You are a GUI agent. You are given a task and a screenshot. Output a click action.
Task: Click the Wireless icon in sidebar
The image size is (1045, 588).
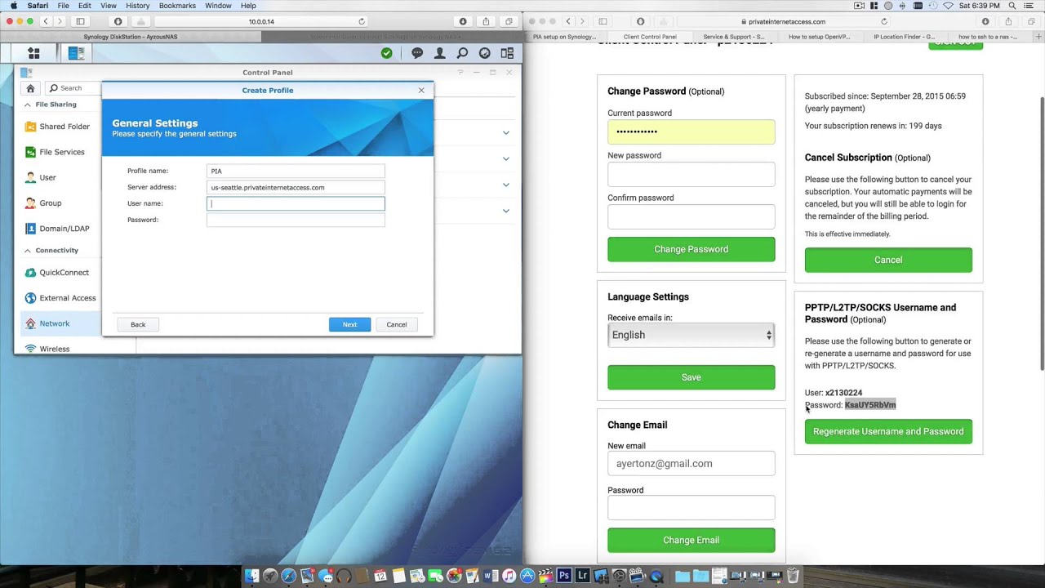pyautogui.click(x=30, y=349)
